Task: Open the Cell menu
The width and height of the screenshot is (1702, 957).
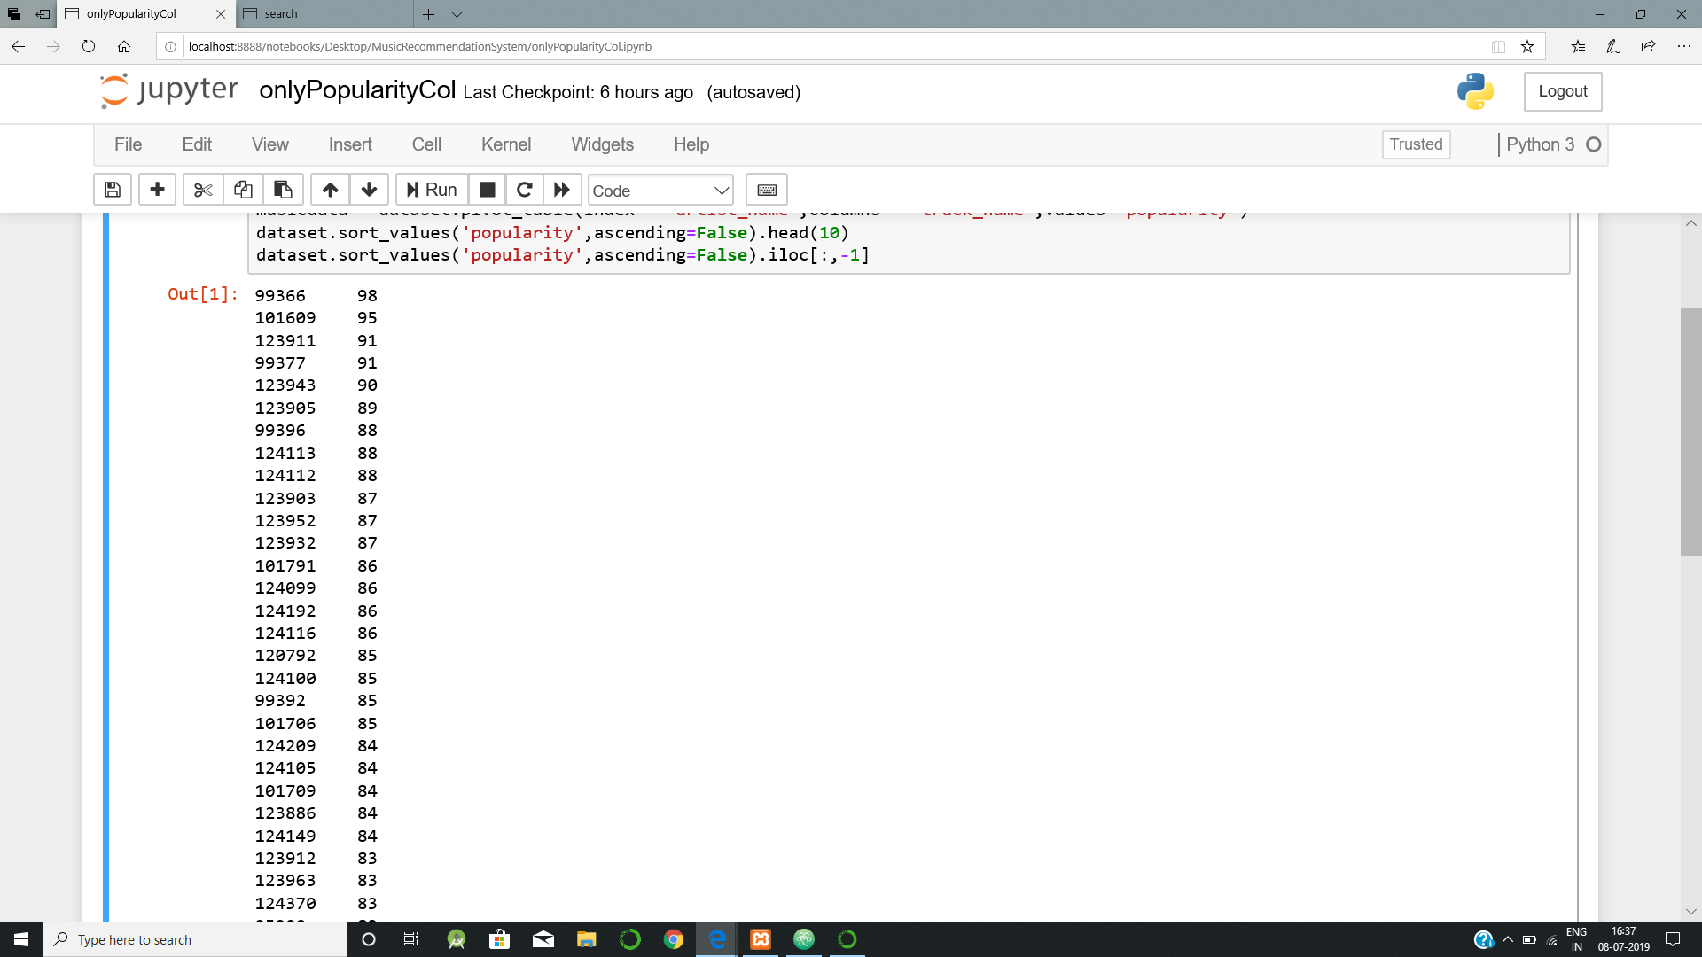Action: tap(426, 144)
